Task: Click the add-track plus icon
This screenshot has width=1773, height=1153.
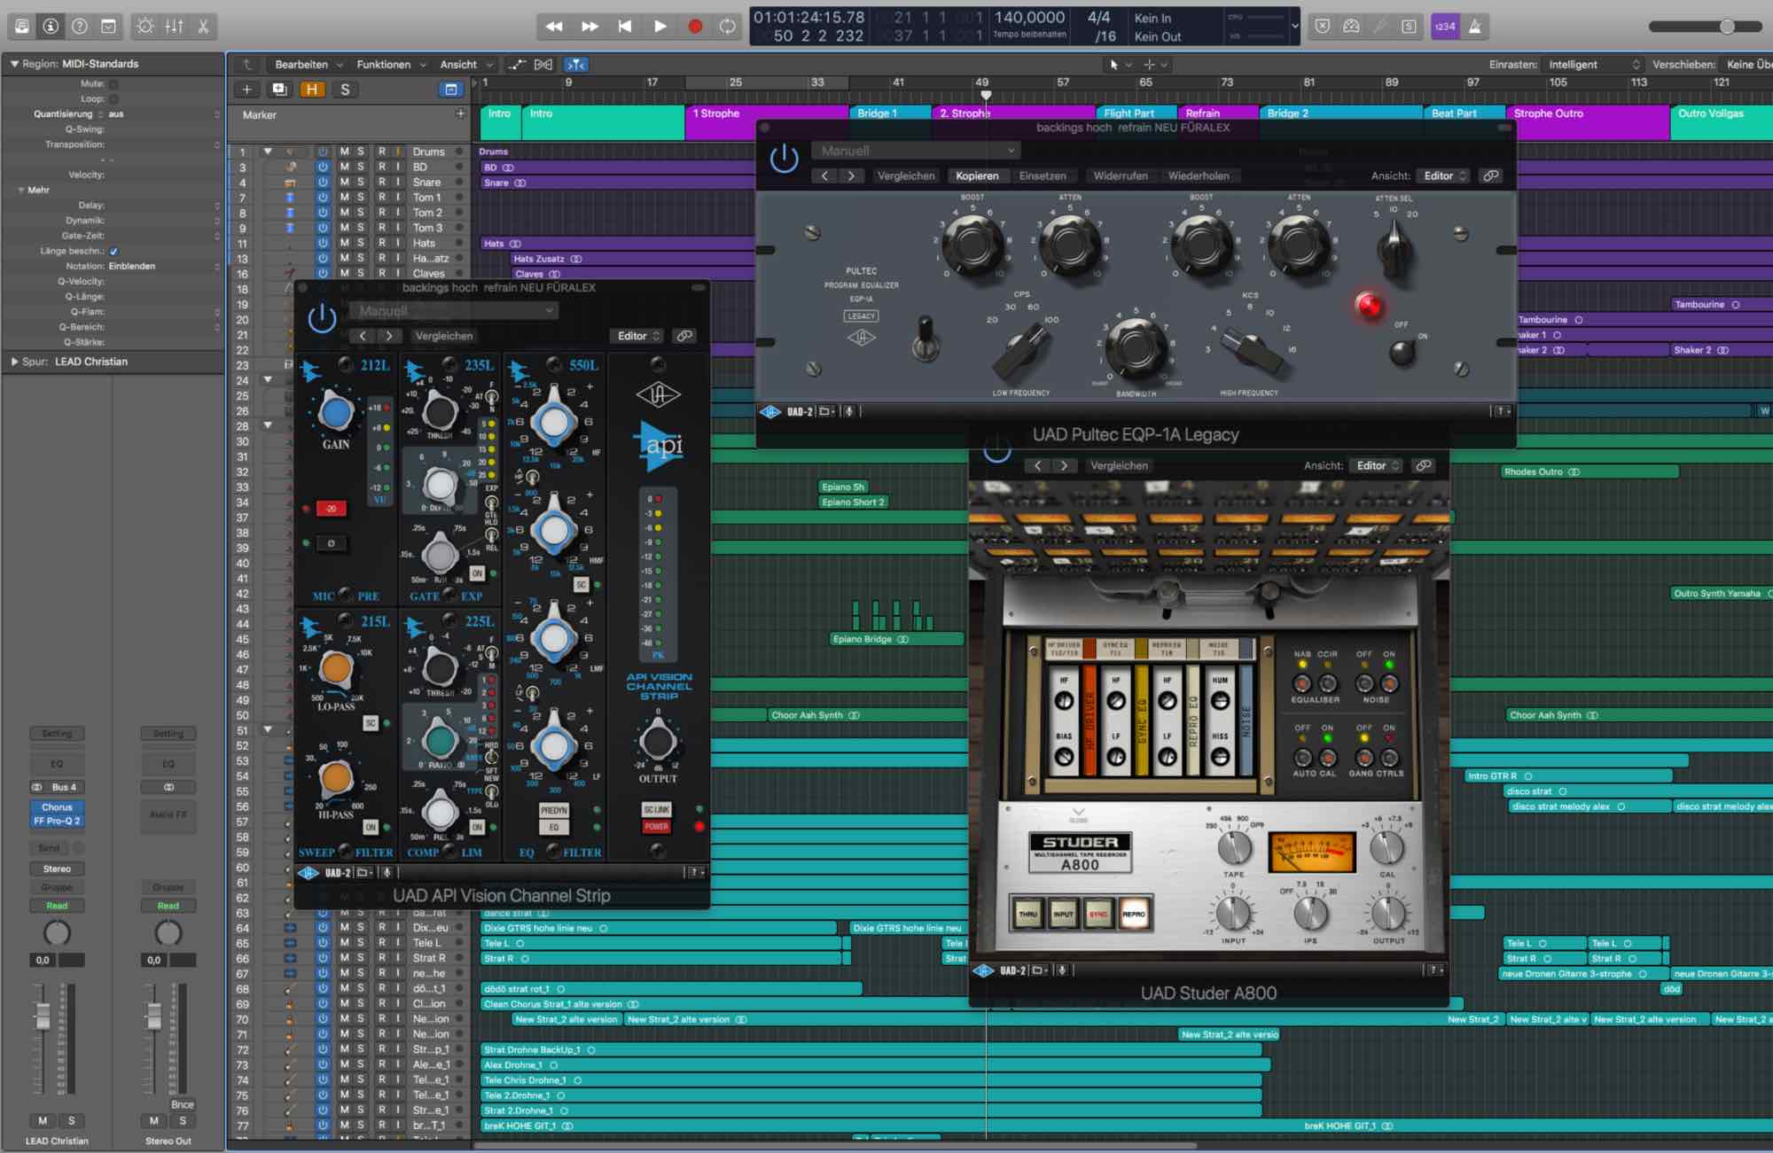Action: coord(246,89)
